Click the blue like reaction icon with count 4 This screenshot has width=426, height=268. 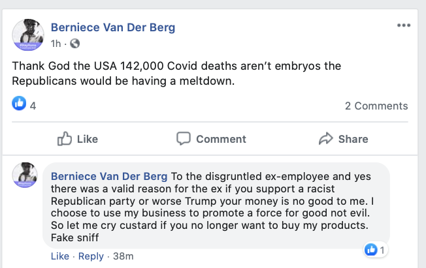[19, 103]
